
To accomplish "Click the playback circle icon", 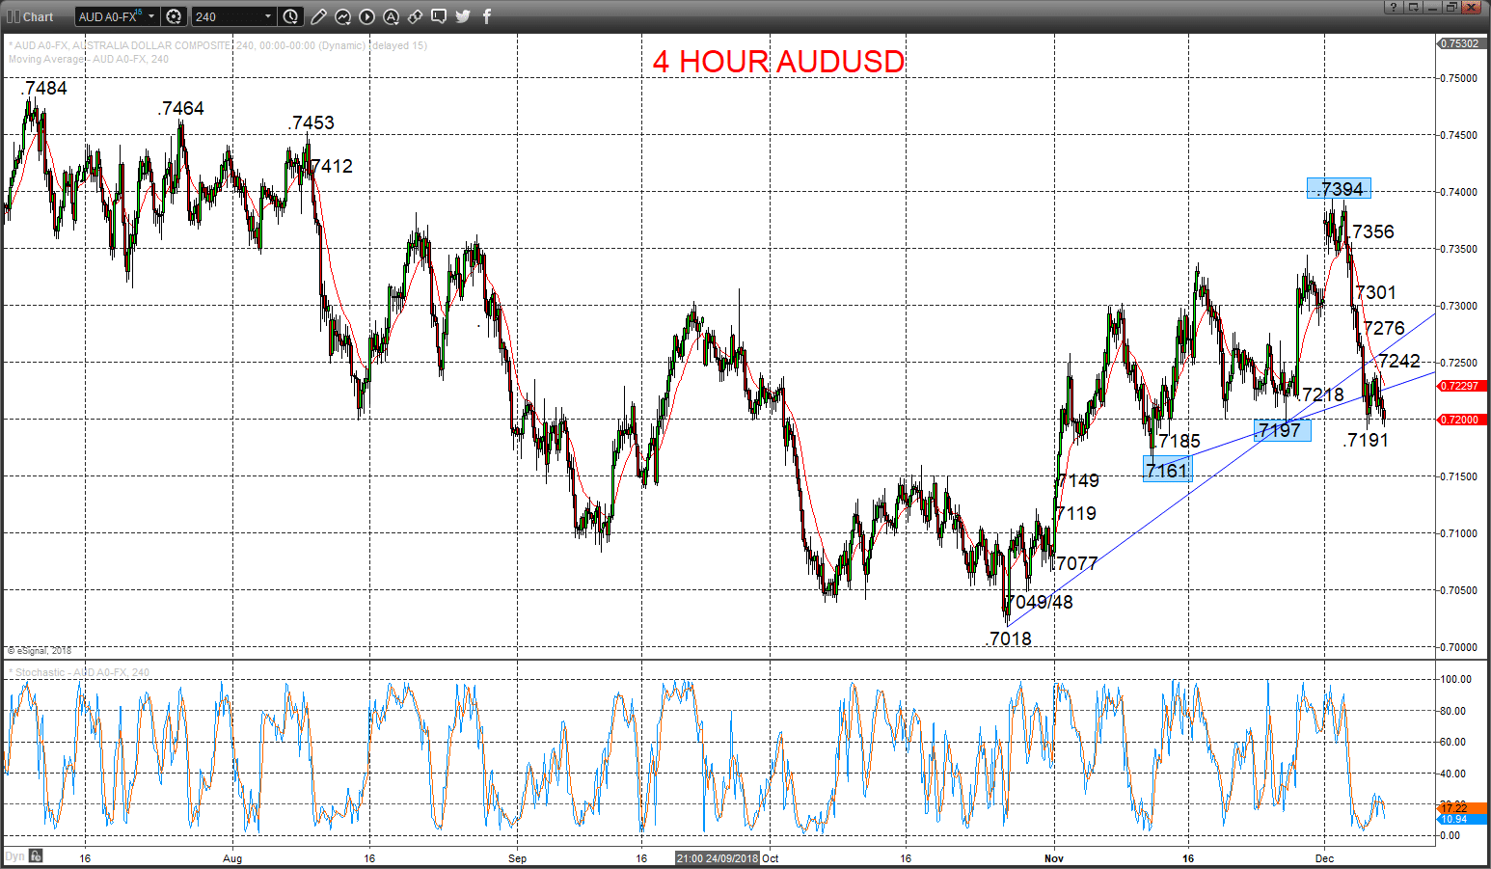I will 366,16.
